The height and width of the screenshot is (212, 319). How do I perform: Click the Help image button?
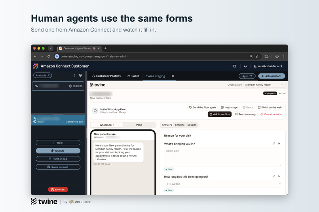[229, 107]
